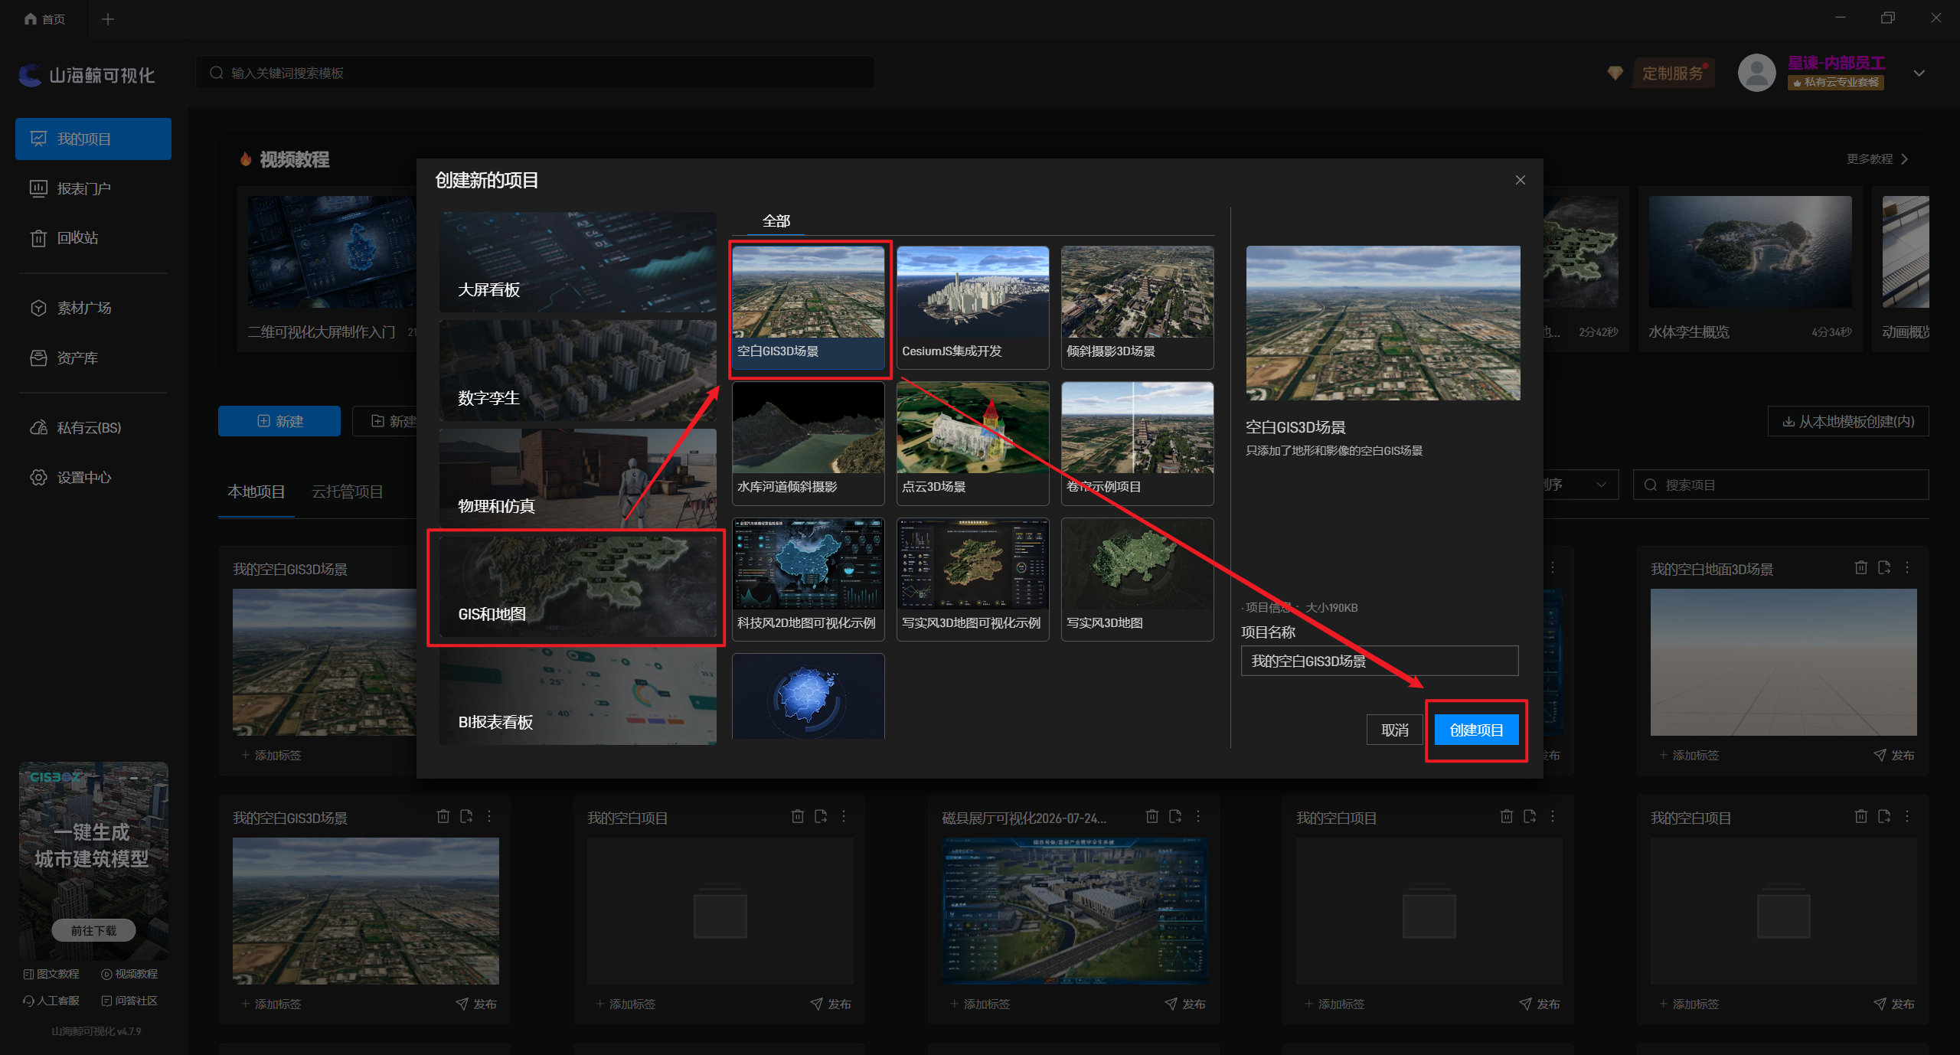The image size is (1960, 1055).
Task: Click 前往下载 on the city model banner
Action: [x=93, y=930]
